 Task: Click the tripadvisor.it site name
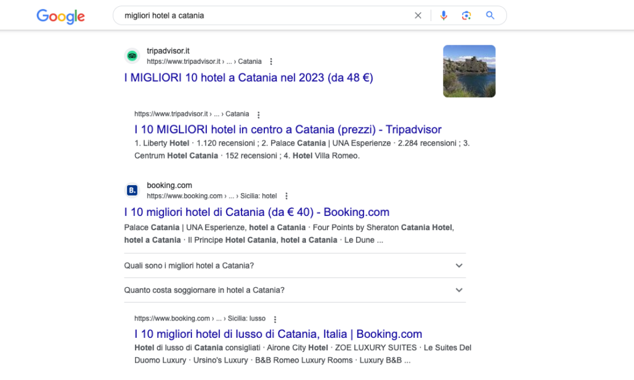pyautogui.click(x=168, y=51)
